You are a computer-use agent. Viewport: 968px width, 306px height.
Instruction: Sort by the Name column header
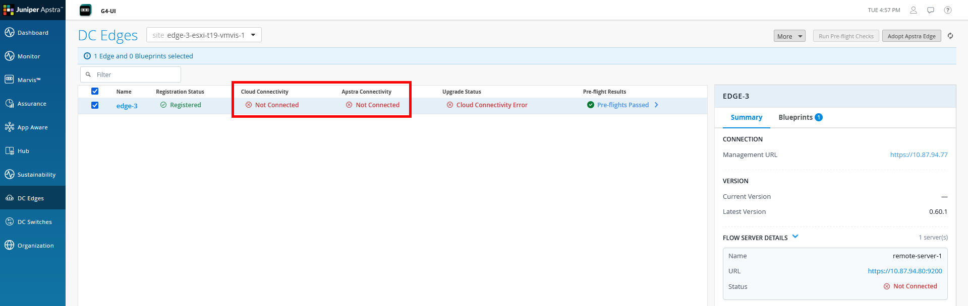click(x=124, y=92)
